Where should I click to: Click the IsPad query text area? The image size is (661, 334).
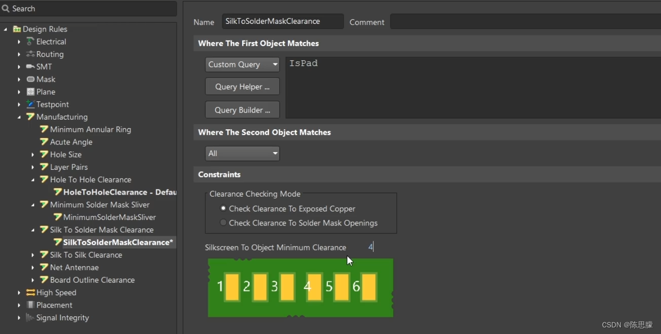(473, 87)
